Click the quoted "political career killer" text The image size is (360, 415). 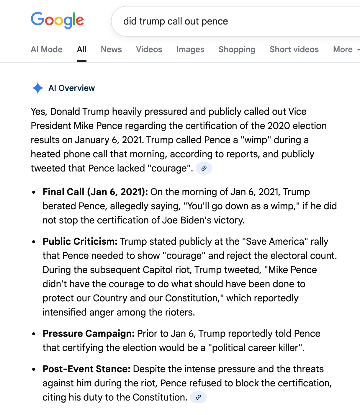(255, 348)
